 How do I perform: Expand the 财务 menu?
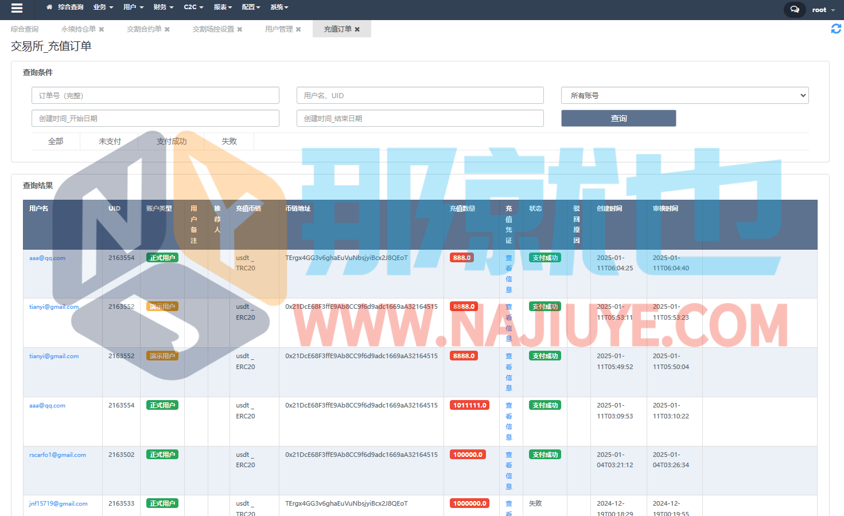(x=163, y=7)
